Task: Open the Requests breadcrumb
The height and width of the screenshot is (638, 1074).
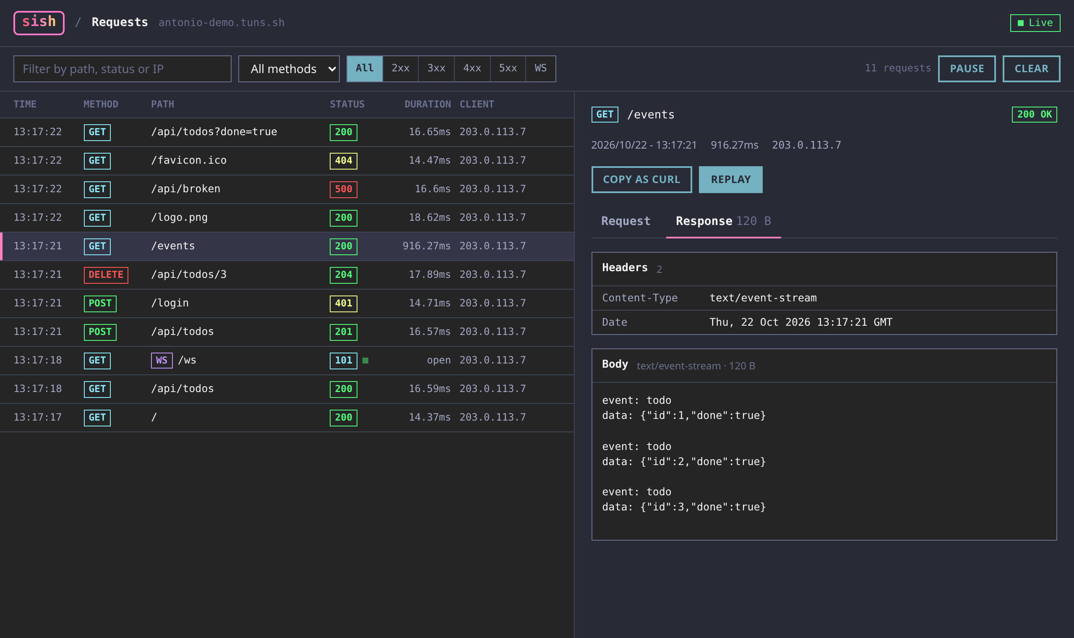Action: (120, 22)
